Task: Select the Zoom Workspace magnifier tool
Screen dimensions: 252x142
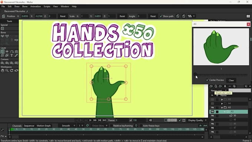Action: coord(7,70)
